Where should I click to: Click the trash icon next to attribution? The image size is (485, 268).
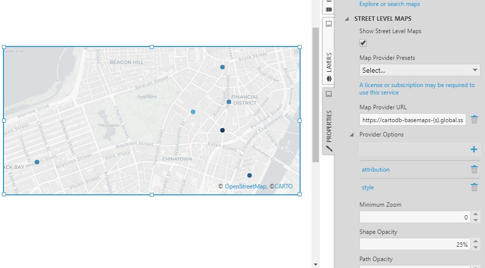[x=474, y=170]
